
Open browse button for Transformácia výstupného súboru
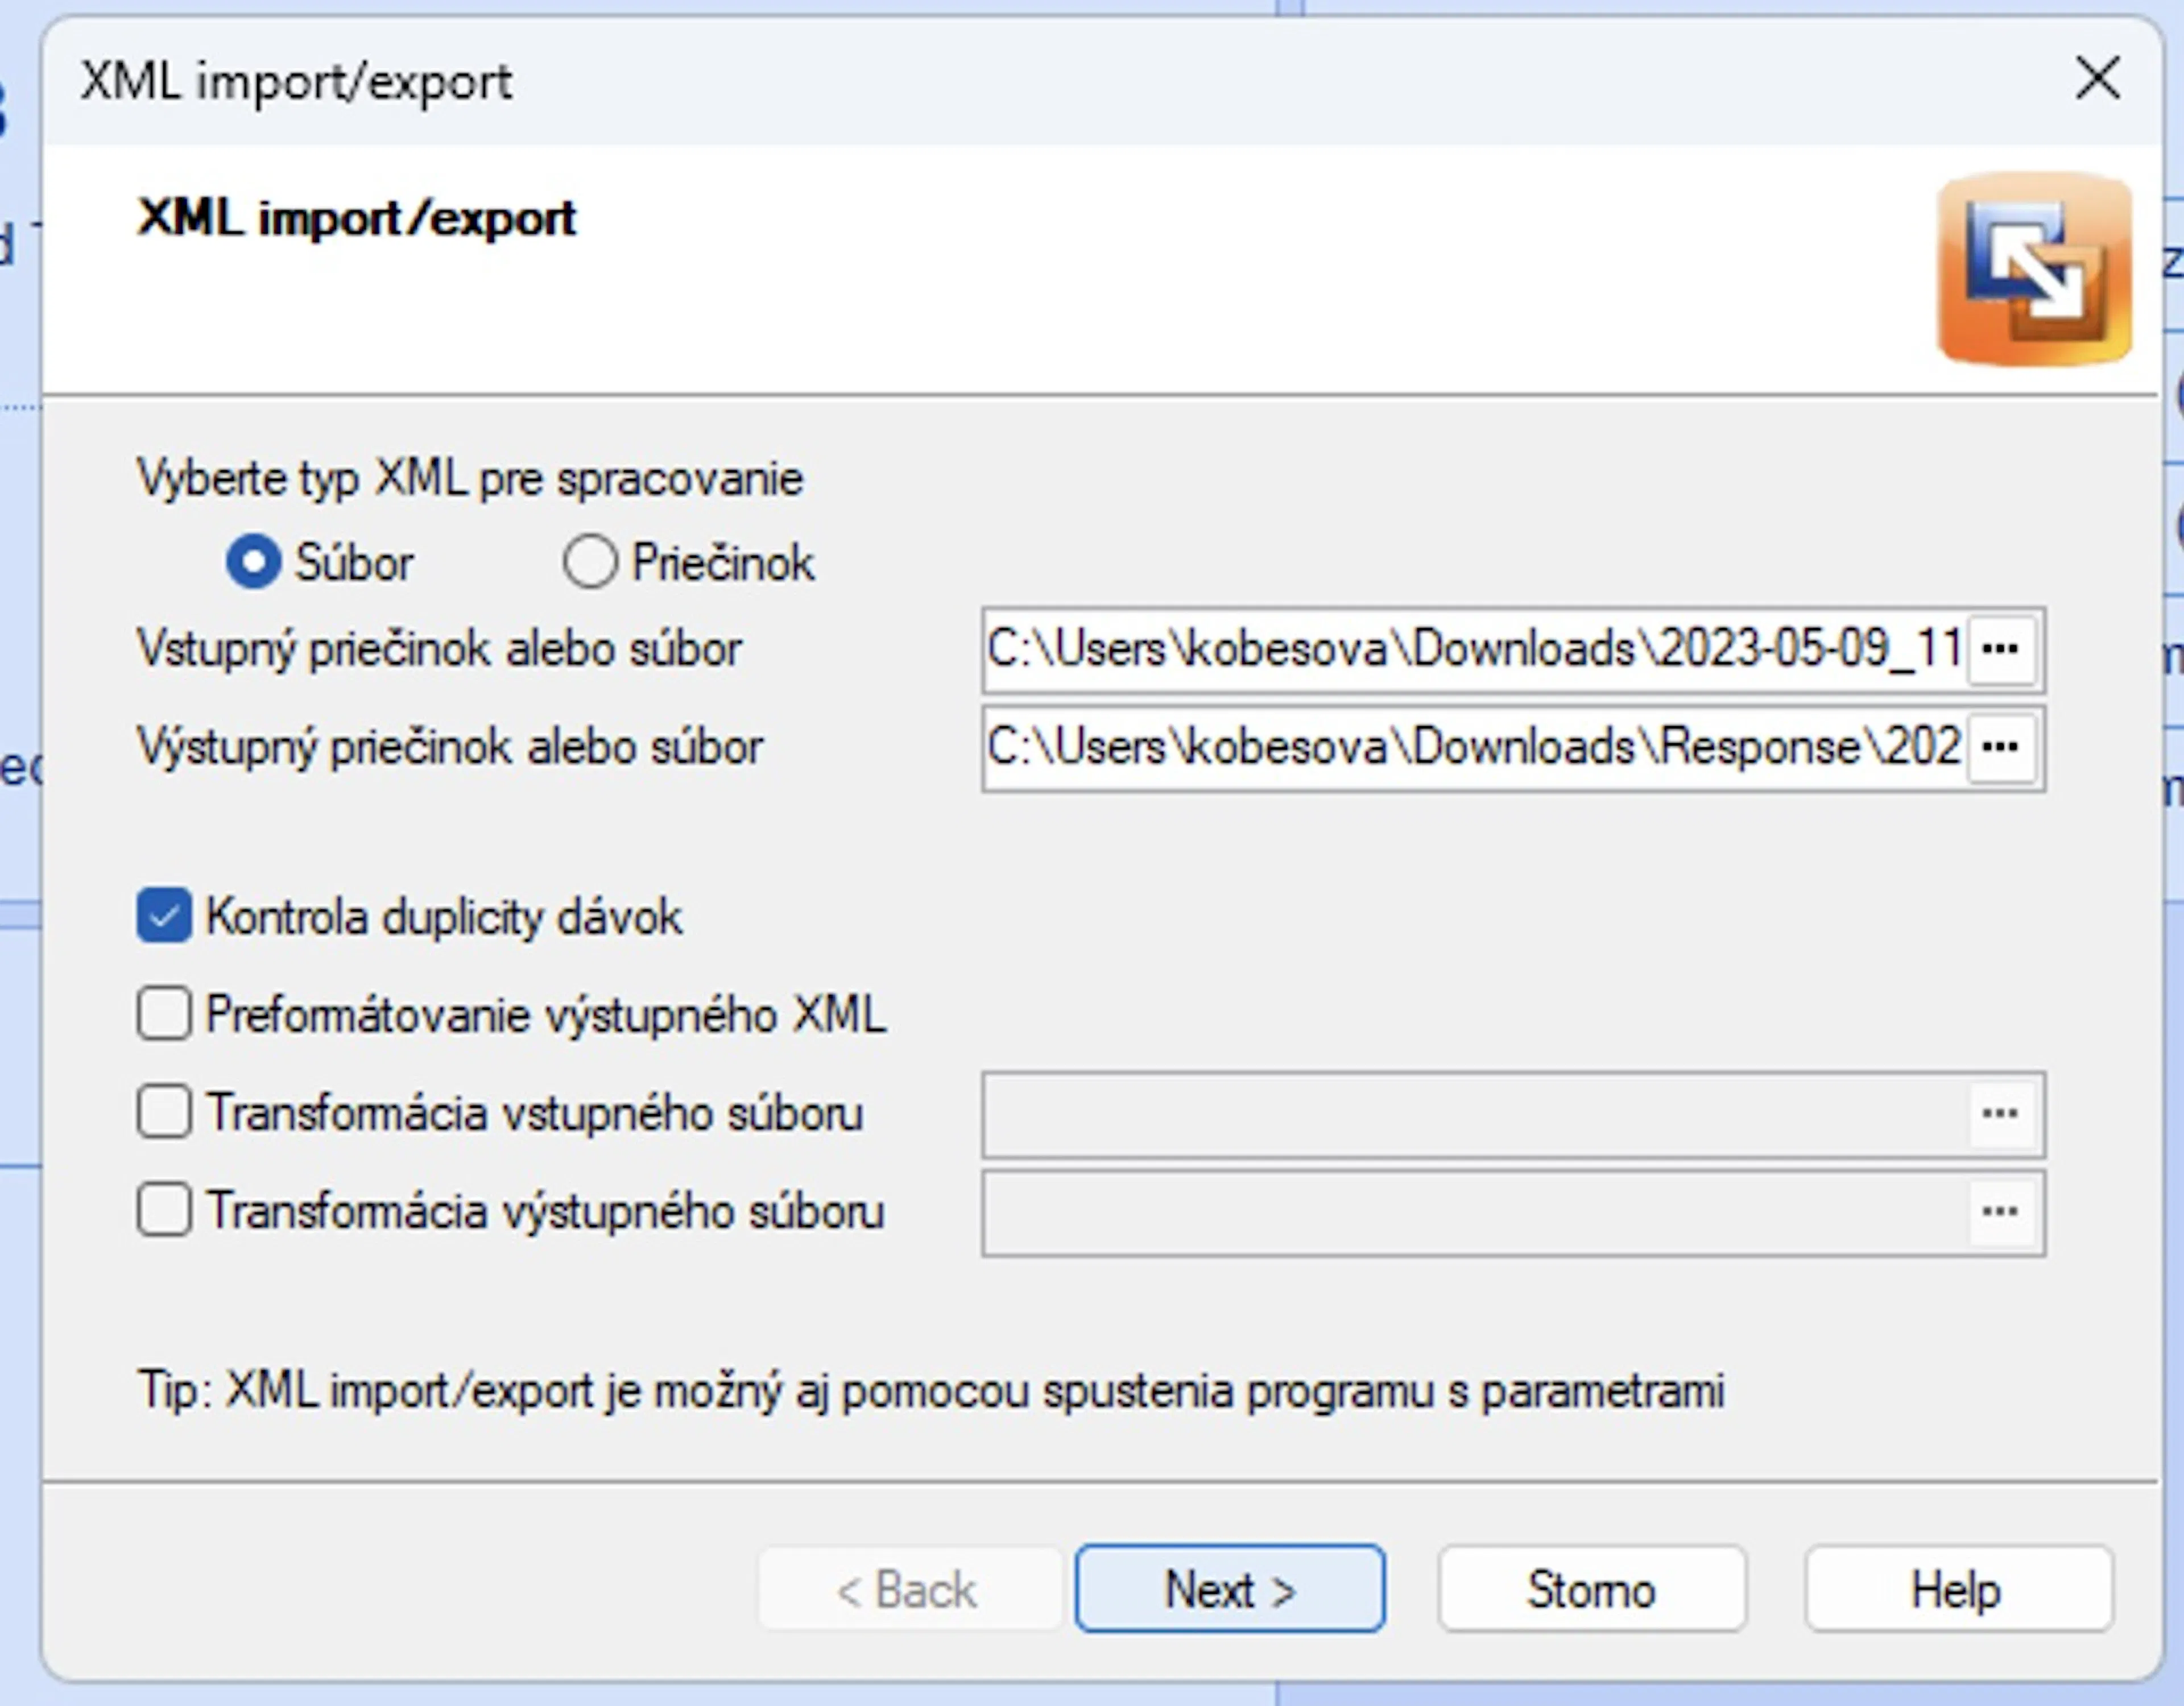2001,1212
